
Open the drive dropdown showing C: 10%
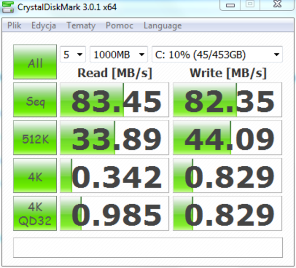click(217, 54)
